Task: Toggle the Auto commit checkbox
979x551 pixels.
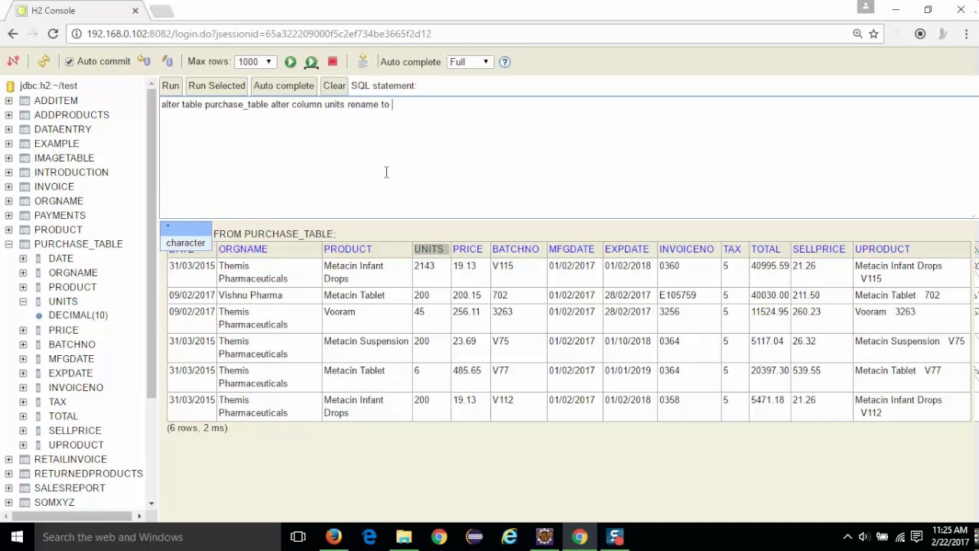Action: pos(70,62)
